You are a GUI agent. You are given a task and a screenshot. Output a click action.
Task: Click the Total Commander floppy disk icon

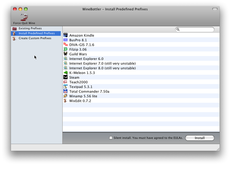66,91
